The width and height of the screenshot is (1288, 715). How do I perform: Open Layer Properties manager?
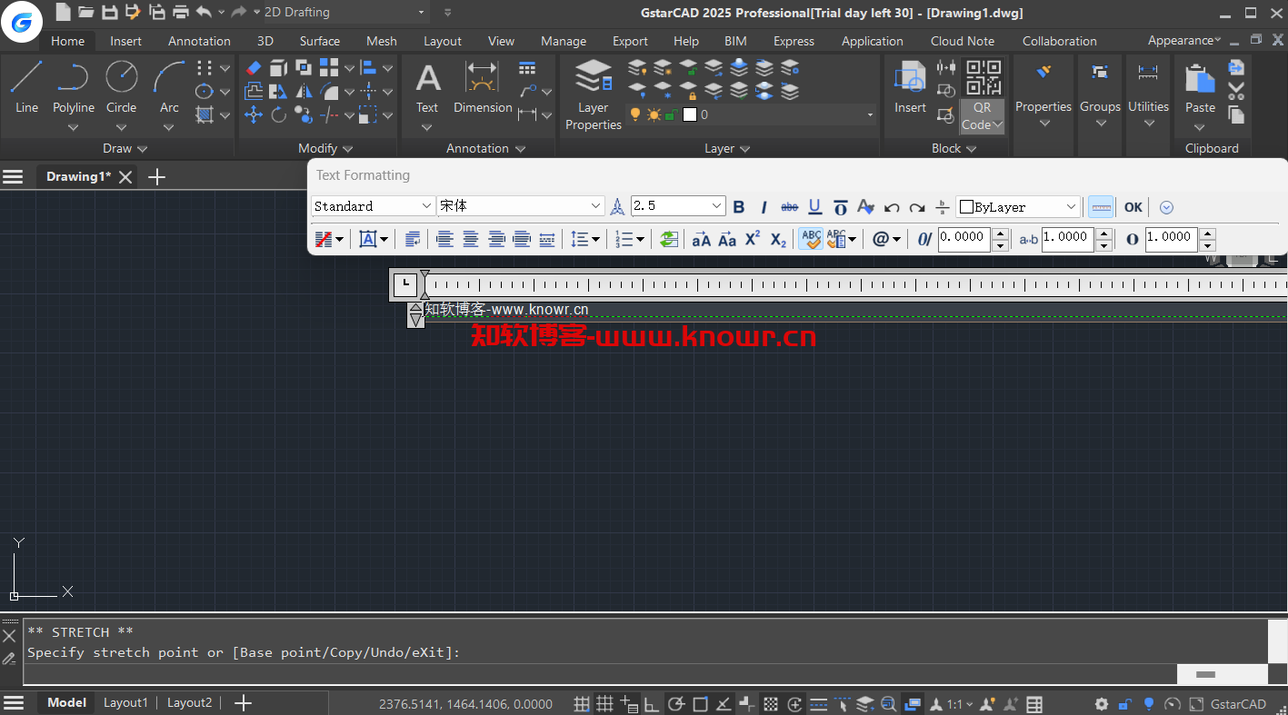point(594,94)
